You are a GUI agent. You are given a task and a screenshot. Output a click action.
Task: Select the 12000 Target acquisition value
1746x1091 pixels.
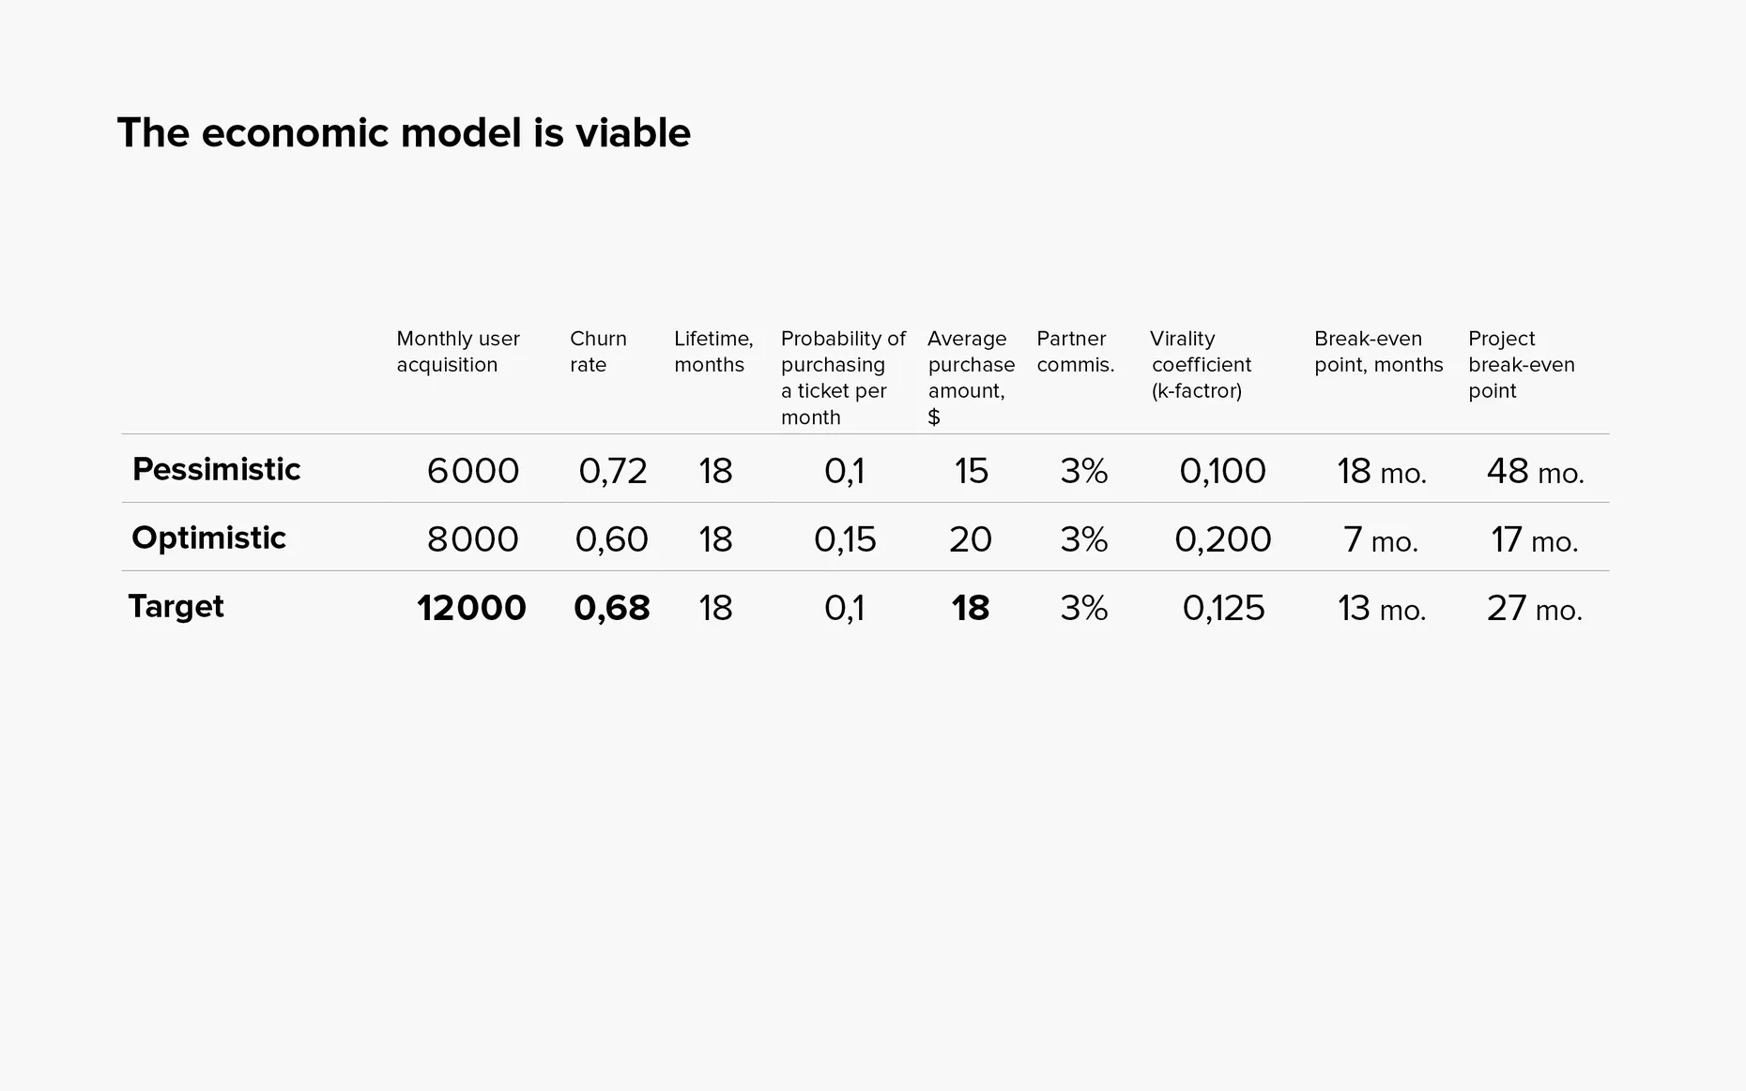pyautogui.click(x=471, y=608)
